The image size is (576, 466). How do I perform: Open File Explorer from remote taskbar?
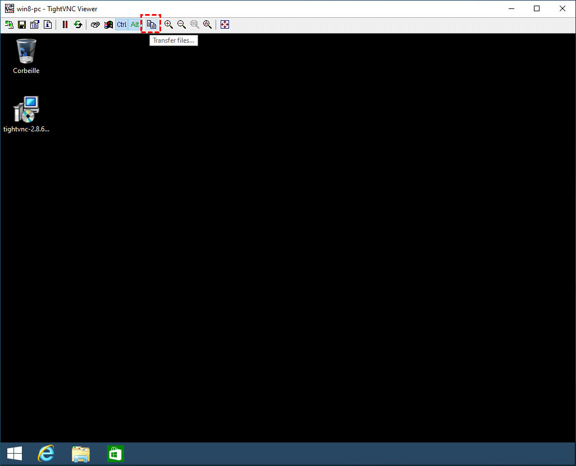(81, 454)
